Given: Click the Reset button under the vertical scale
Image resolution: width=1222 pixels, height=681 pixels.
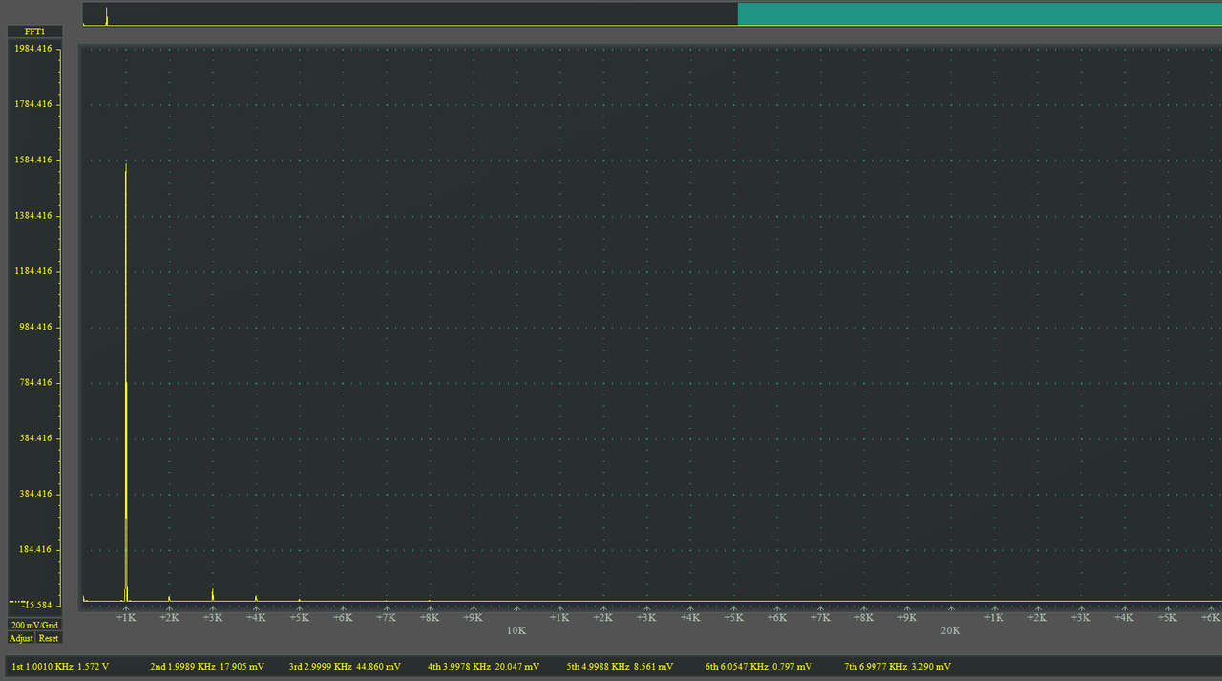Looking at the screenshot, I should coord(49,638).
